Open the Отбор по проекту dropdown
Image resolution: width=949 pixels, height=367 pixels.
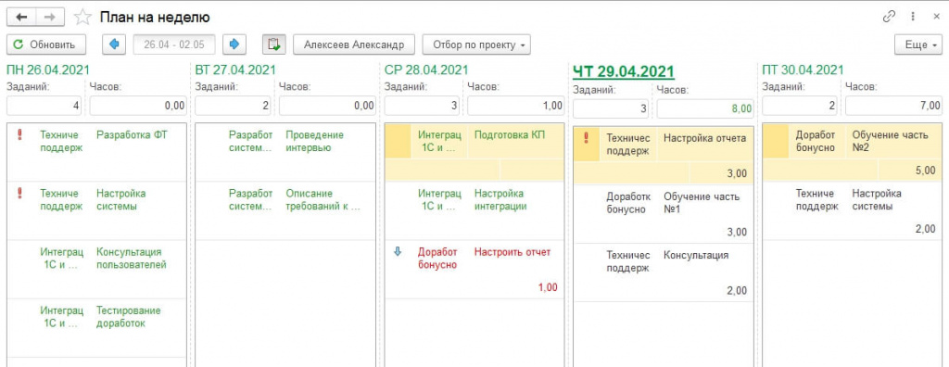point(476,44)
